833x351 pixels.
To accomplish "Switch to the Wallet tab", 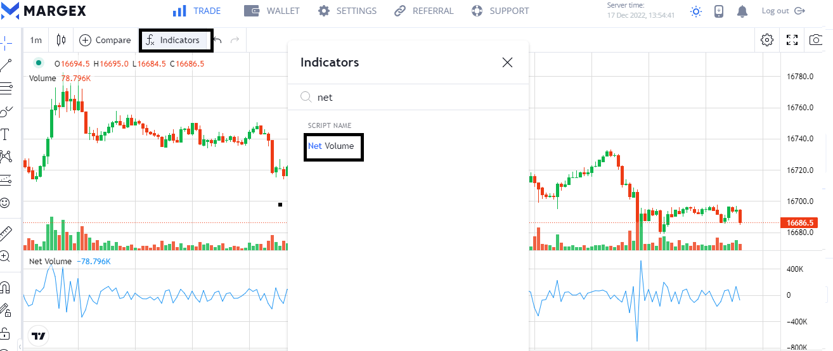I will pyautogui.click(x=272, y=11).
